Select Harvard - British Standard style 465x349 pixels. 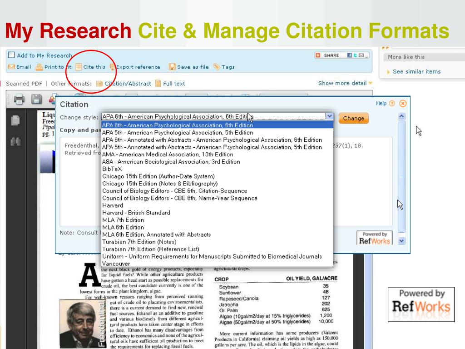[218, 213]
